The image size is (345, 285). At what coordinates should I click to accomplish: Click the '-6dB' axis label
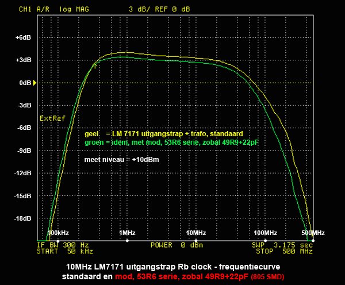tap(24, 128)
